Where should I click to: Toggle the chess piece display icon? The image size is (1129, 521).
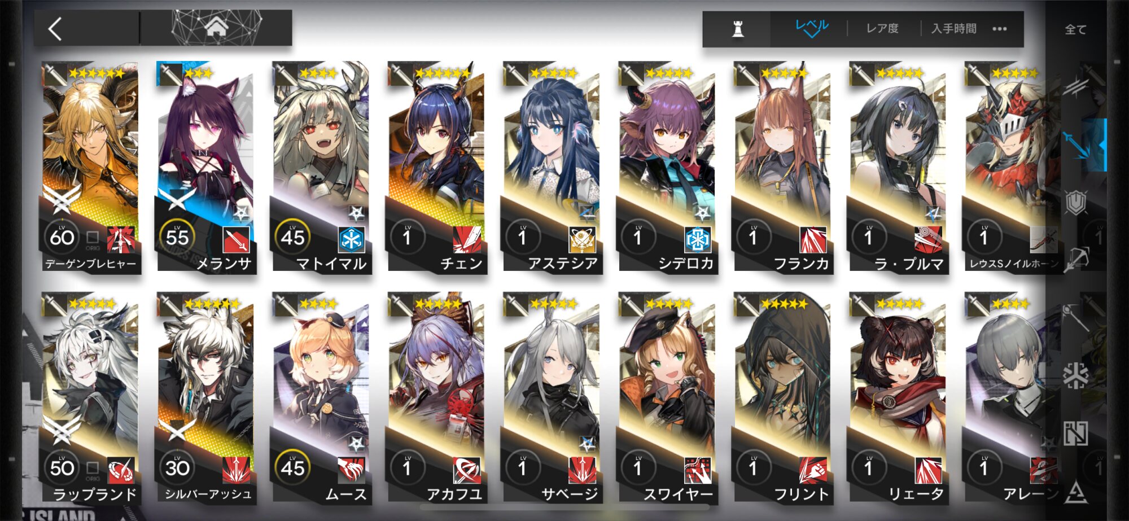click(737, 29)
